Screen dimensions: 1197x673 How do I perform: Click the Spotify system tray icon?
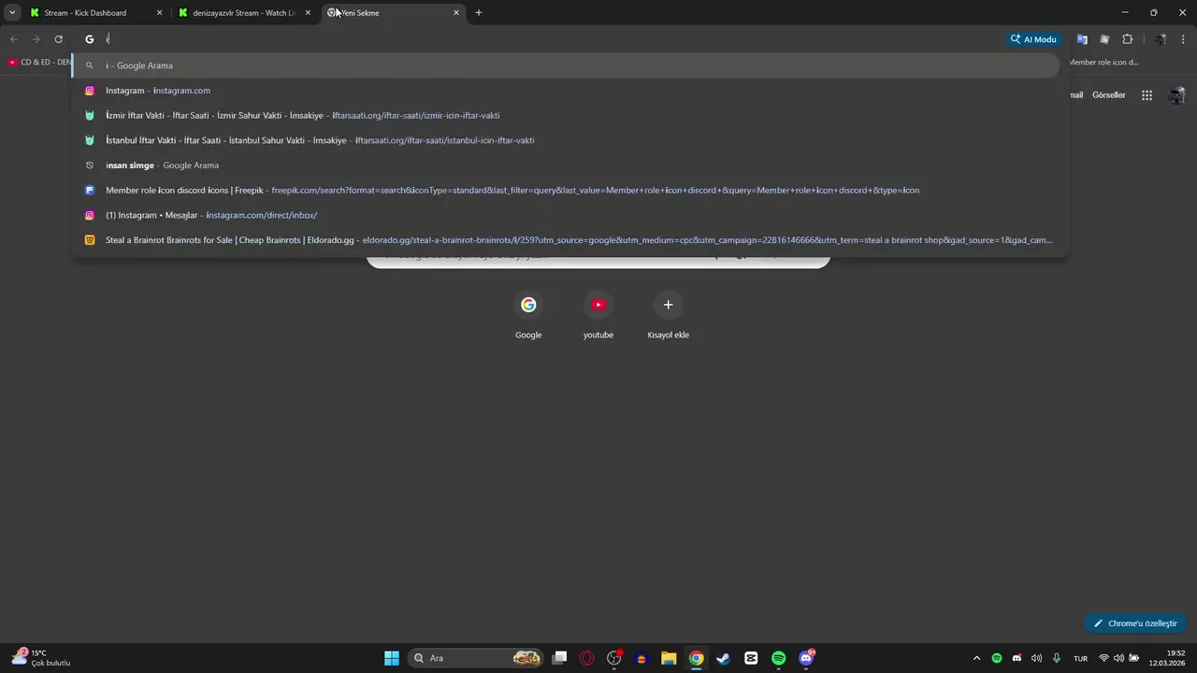997,658
